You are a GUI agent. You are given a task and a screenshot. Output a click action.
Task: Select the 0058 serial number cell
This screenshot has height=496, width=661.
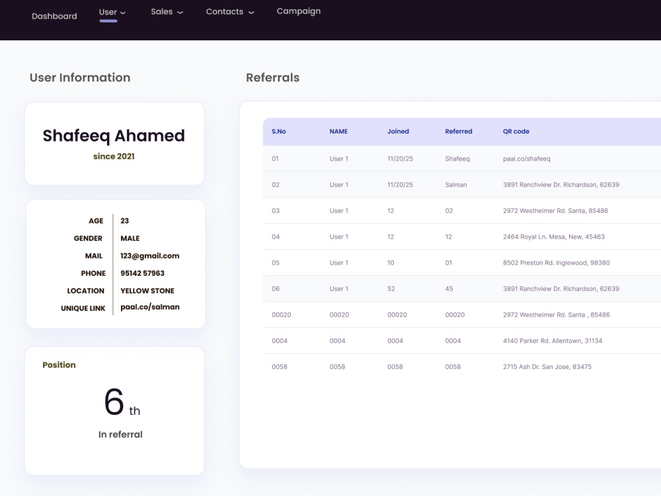(280, 367)
